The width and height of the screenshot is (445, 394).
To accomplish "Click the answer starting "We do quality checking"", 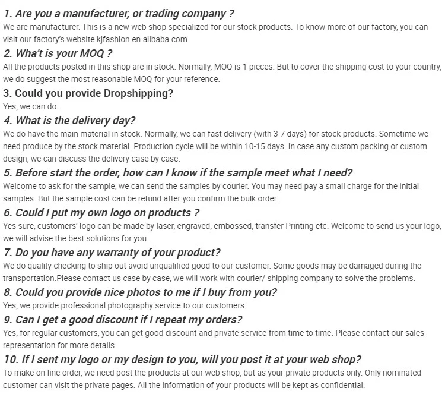I will pos(212,266).
